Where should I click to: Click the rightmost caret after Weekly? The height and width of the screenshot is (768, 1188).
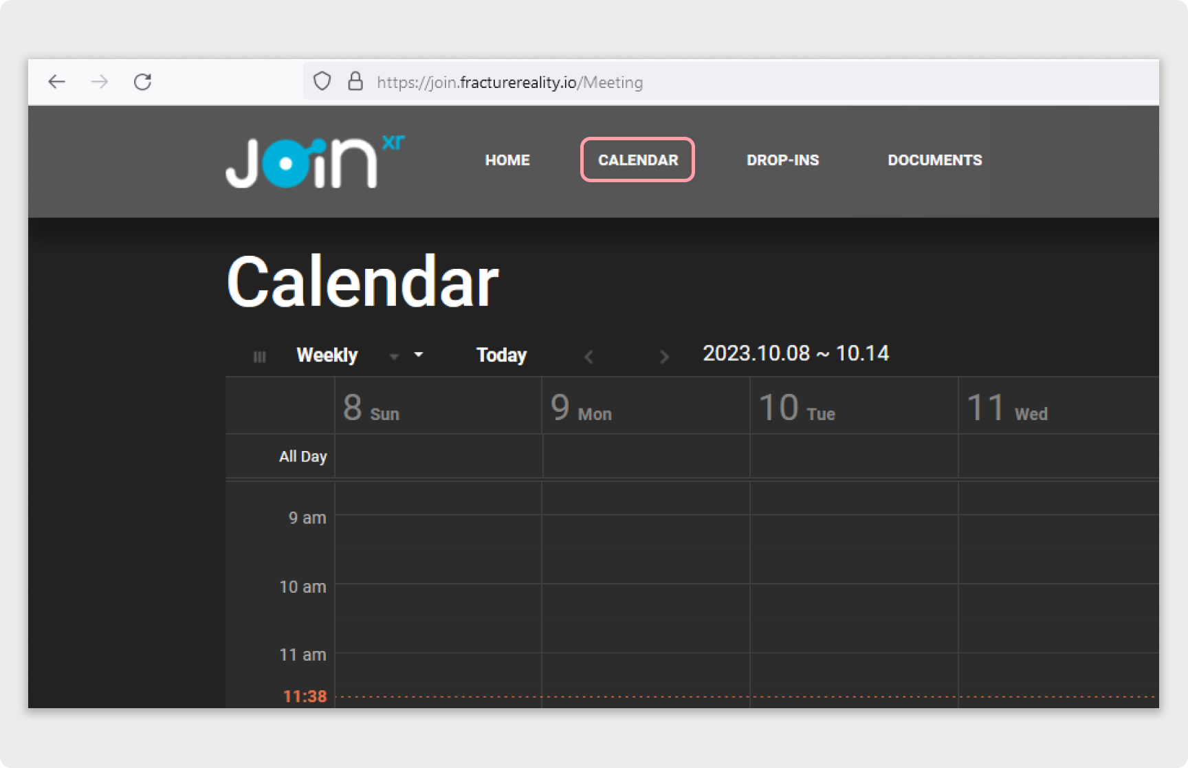(419, 355)
